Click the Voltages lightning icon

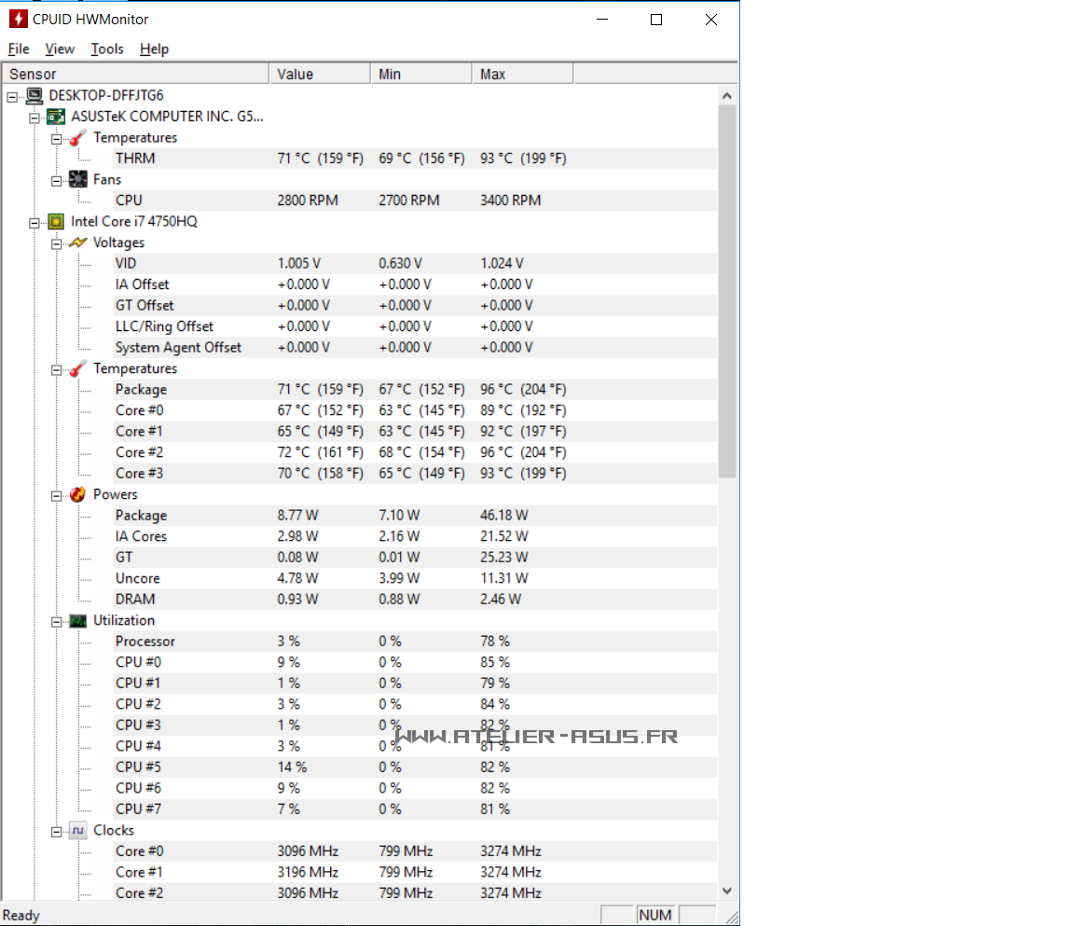(x=78, y=242)
